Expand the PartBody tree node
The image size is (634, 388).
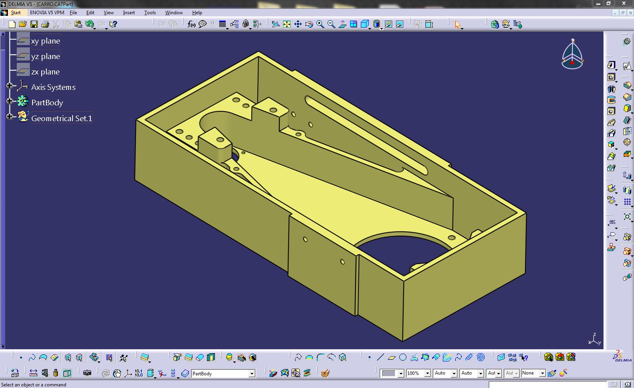pyautogui.click(x=10, y=101)
